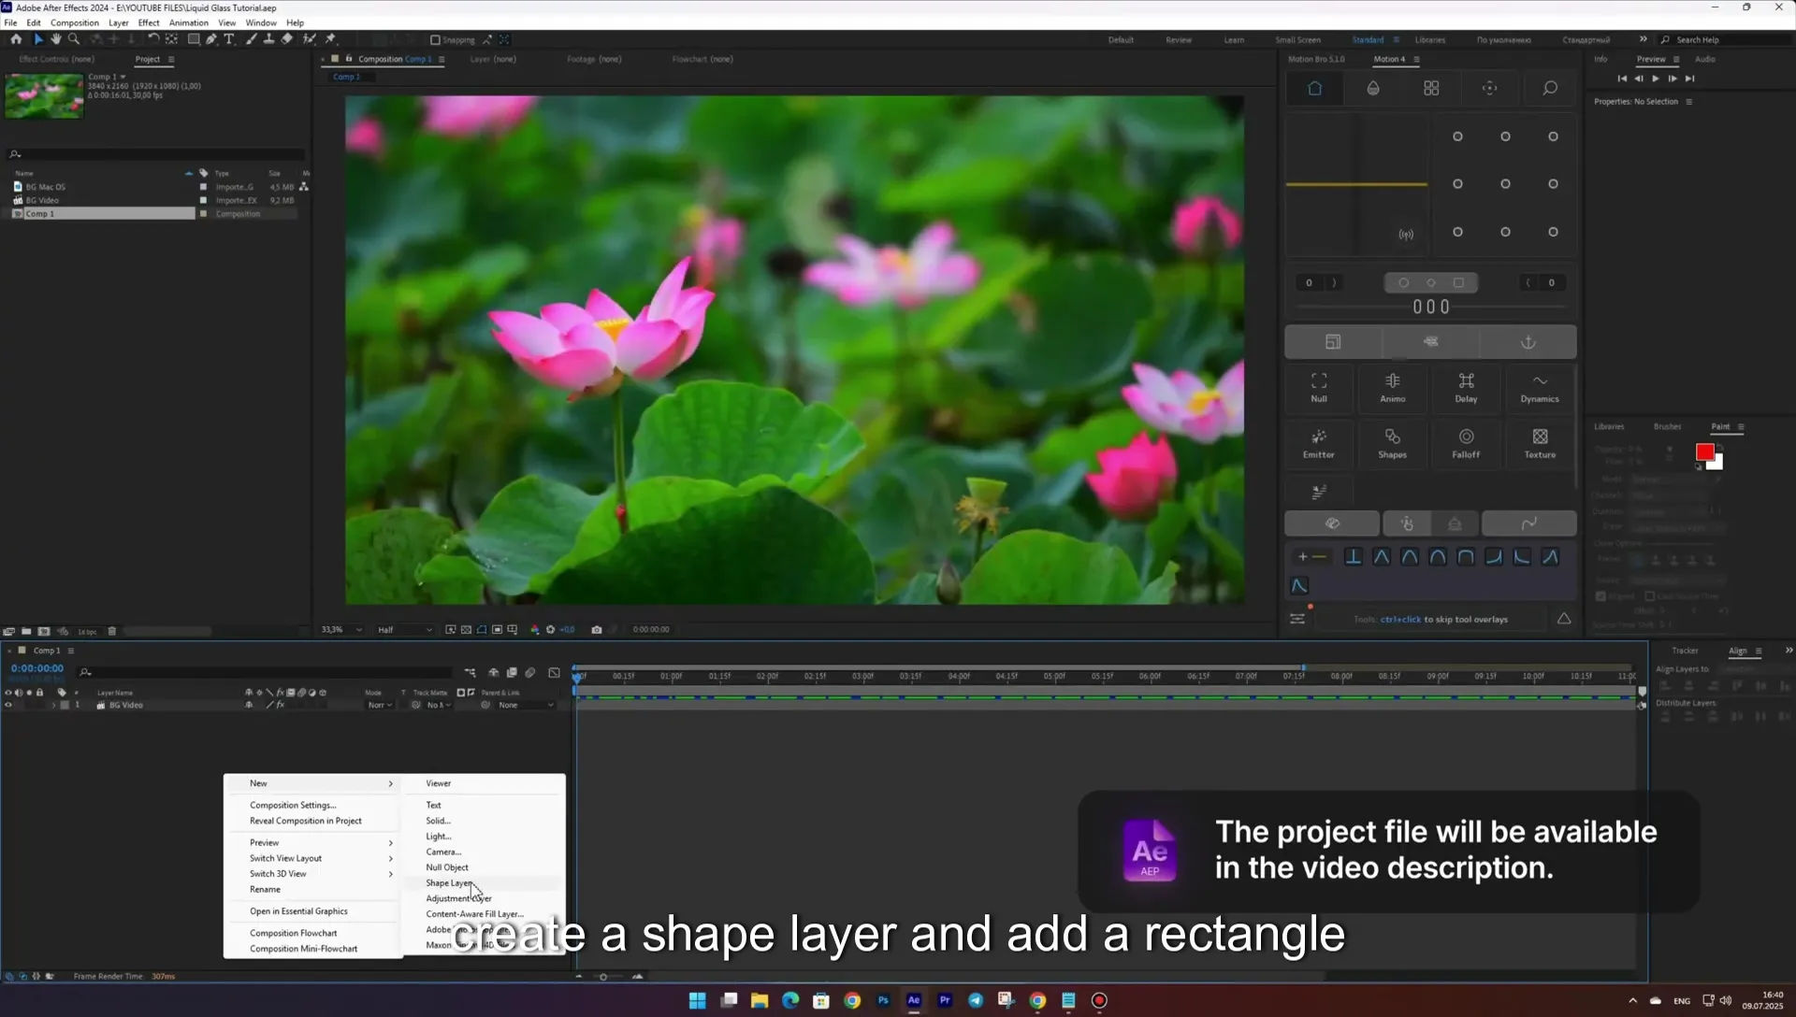Switch to the Effect Controls tab
Viewport: 1796px width, 1017px height.
(56, 59)
